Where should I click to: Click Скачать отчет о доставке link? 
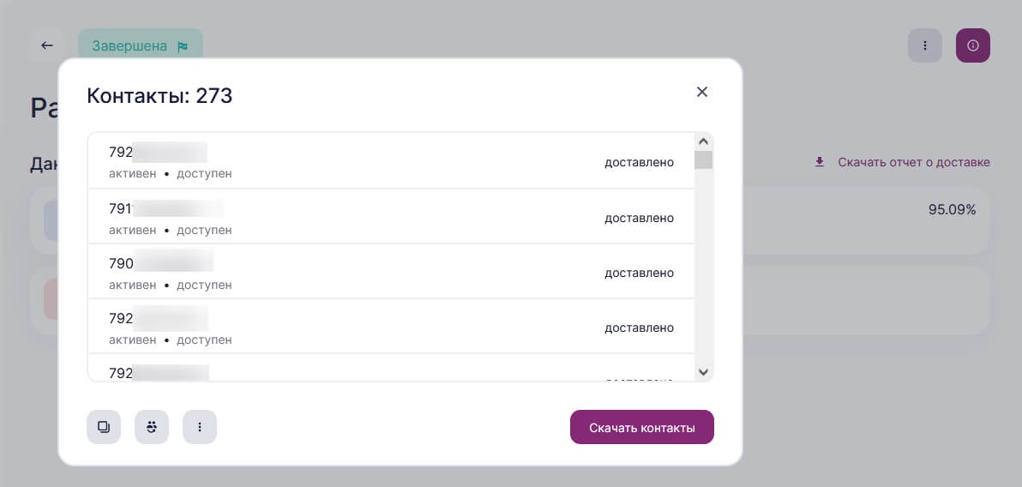[914, 162]
